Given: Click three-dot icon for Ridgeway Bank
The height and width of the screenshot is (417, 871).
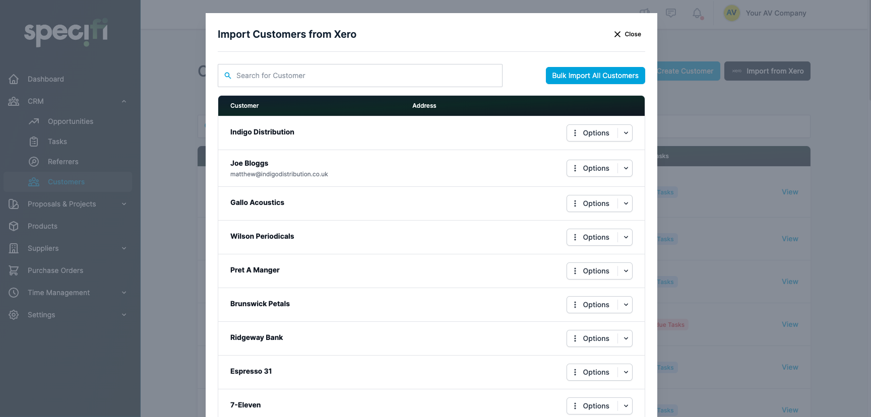Looking at the screenshot, I should pos(575,338).
